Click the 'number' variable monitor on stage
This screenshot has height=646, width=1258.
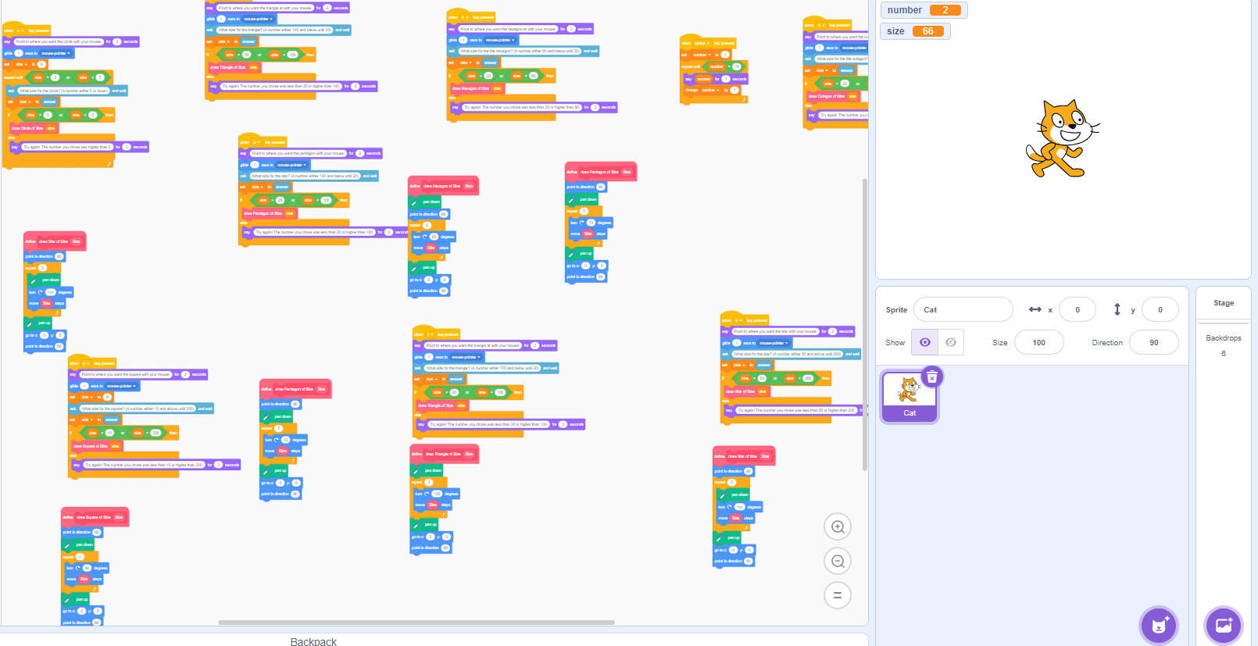point(924,10)
